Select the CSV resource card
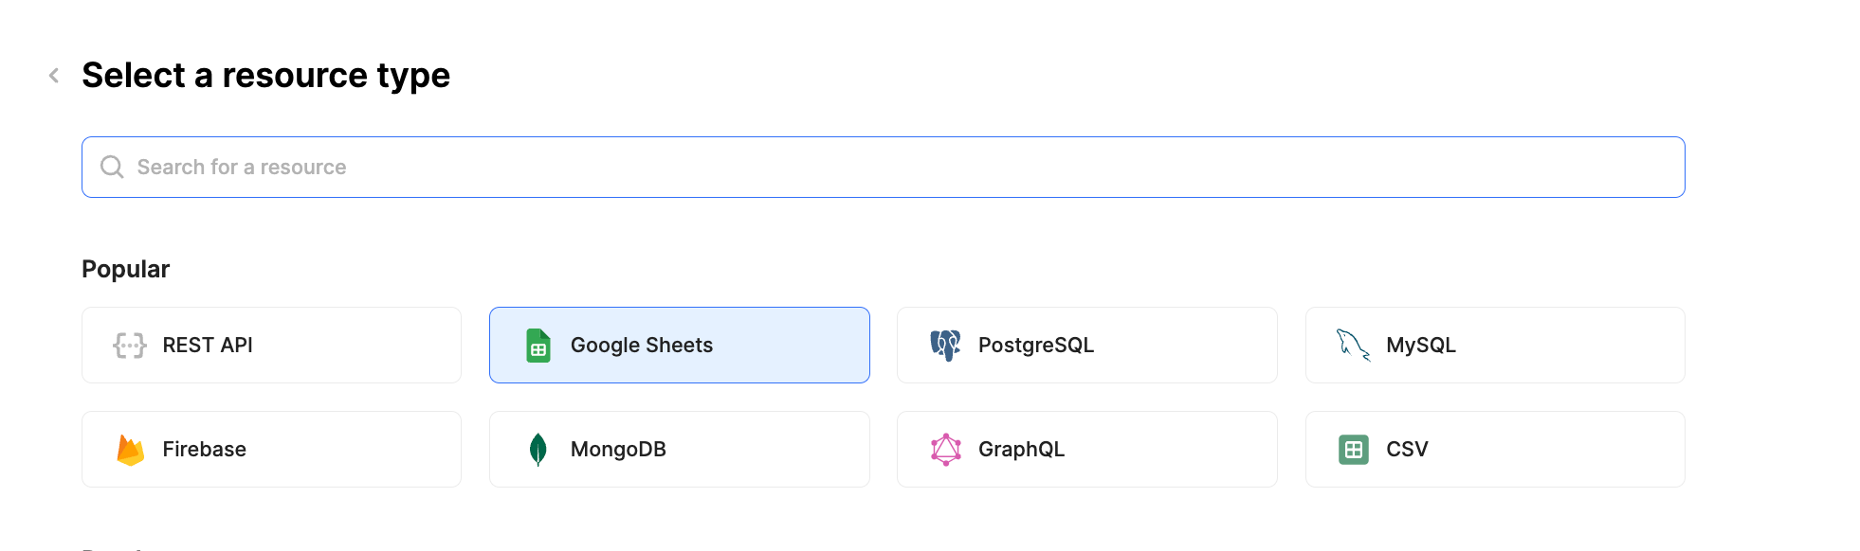This screenshot has height=551, width=1860. coord(1495,449)
